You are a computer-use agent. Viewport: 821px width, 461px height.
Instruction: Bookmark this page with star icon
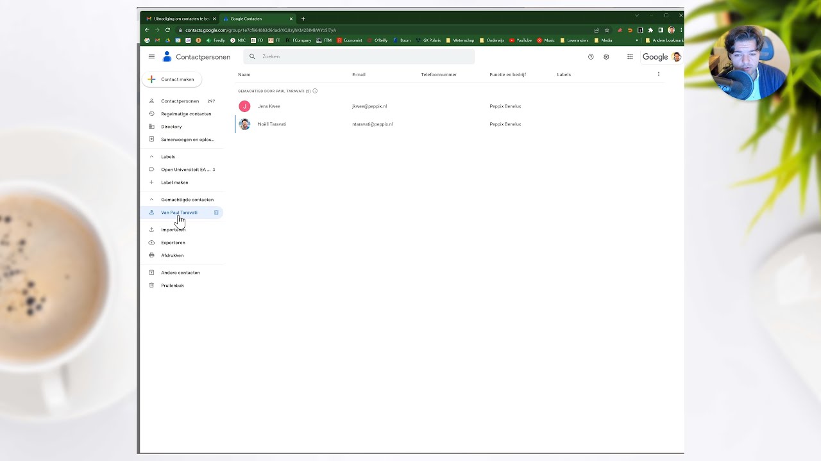tap(607, 30)
